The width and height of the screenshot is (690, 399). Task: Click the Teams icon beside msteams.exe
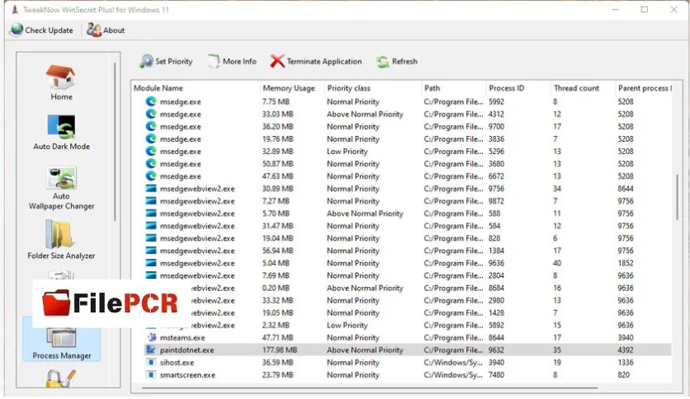[x=151, y=337]
